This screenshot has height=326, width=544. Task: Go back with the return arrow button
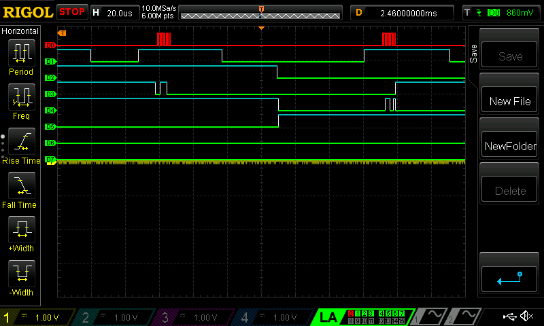509,279
